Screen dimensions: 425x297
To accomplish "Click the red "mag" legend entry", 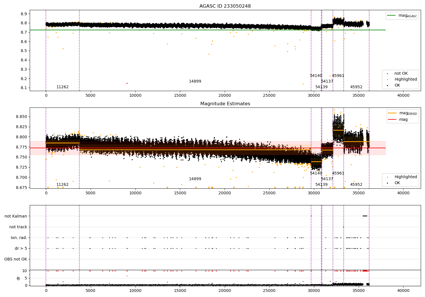I will (398, 119).
